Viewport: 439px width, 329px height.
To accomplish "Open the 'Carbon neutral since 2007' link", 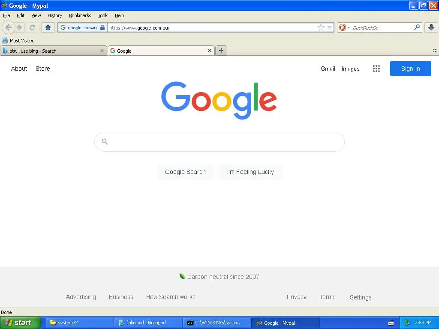I will [x=223, y=277].
